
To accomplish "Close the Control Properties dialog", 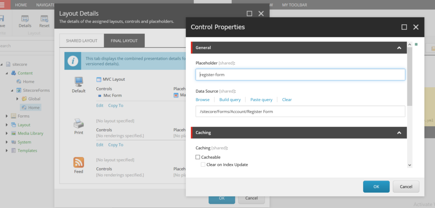I will click(415, 27).
